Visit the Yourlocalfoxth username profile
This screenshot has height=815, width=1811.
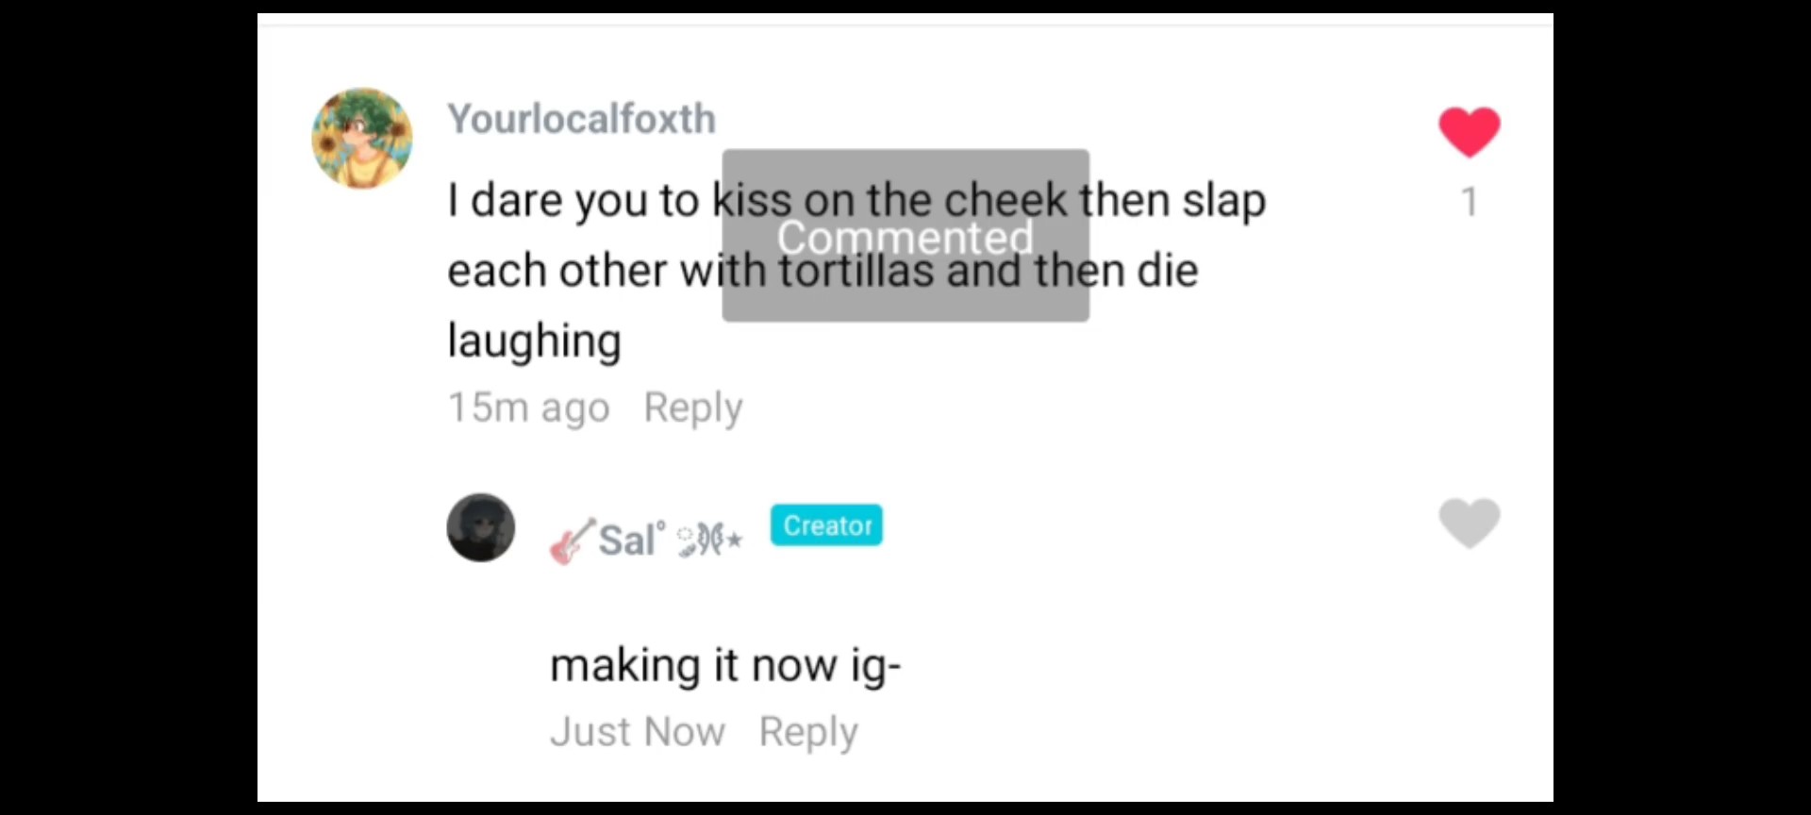[581, 119]
